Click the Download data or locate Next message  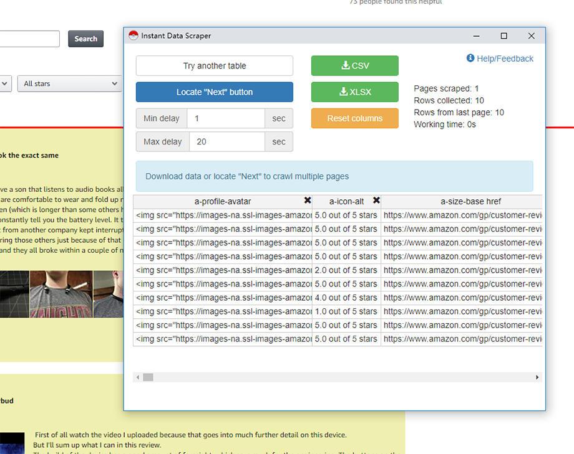click(x=247, y=177)
